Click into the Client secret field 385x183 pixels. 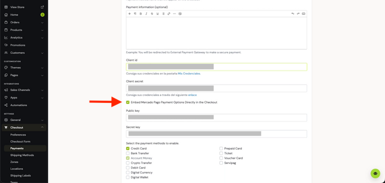click(216, 88)
